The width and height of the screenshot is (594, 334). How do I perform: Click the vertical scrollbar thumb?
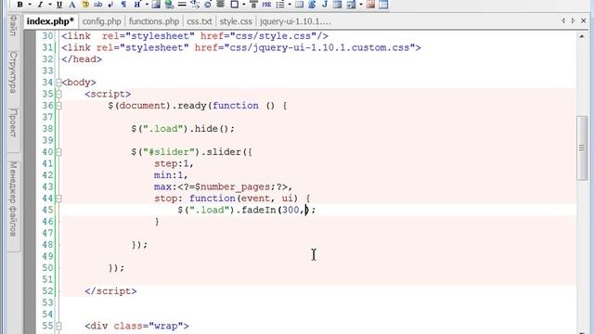point(582,148)
